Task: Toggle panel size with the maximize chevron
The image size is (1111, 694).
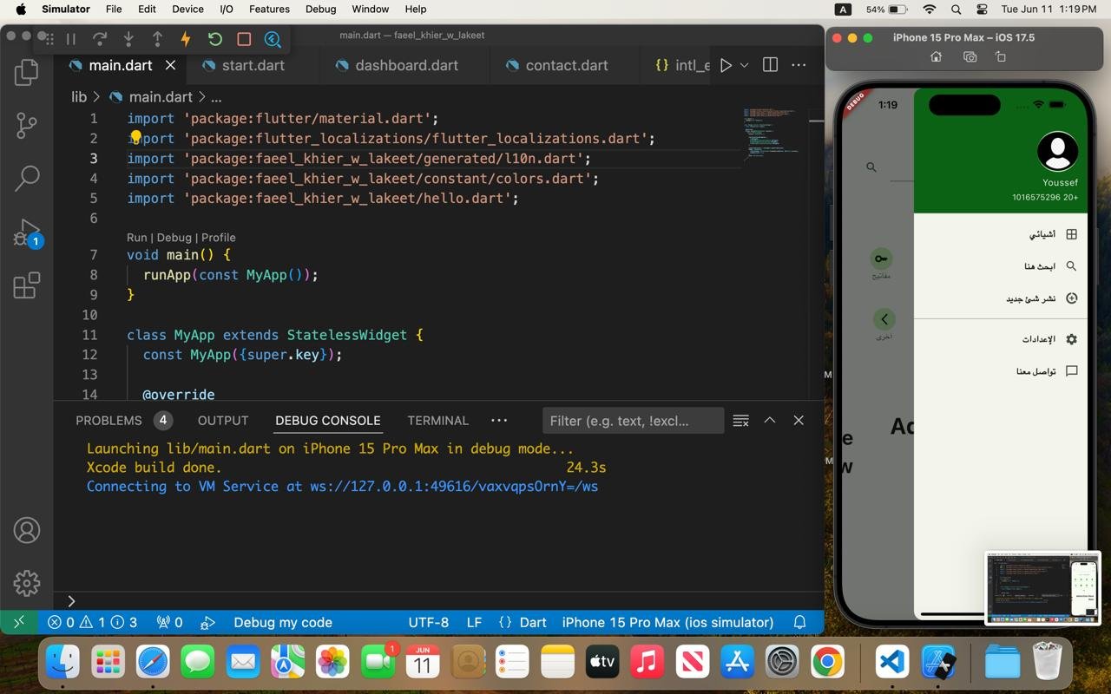Action: coord(769,420)
